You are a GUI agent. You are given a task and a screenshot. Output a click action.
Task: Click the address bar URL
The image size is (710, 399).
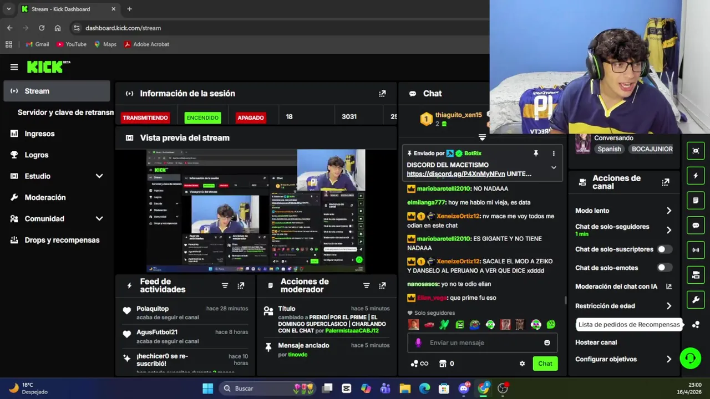coord(123,28)
